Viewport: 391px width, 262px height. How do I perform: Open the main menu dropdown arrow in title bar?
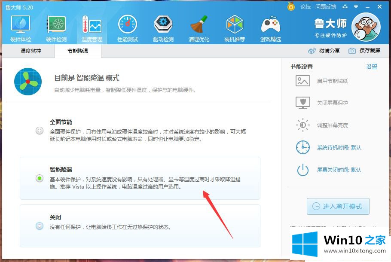(356, 6)
